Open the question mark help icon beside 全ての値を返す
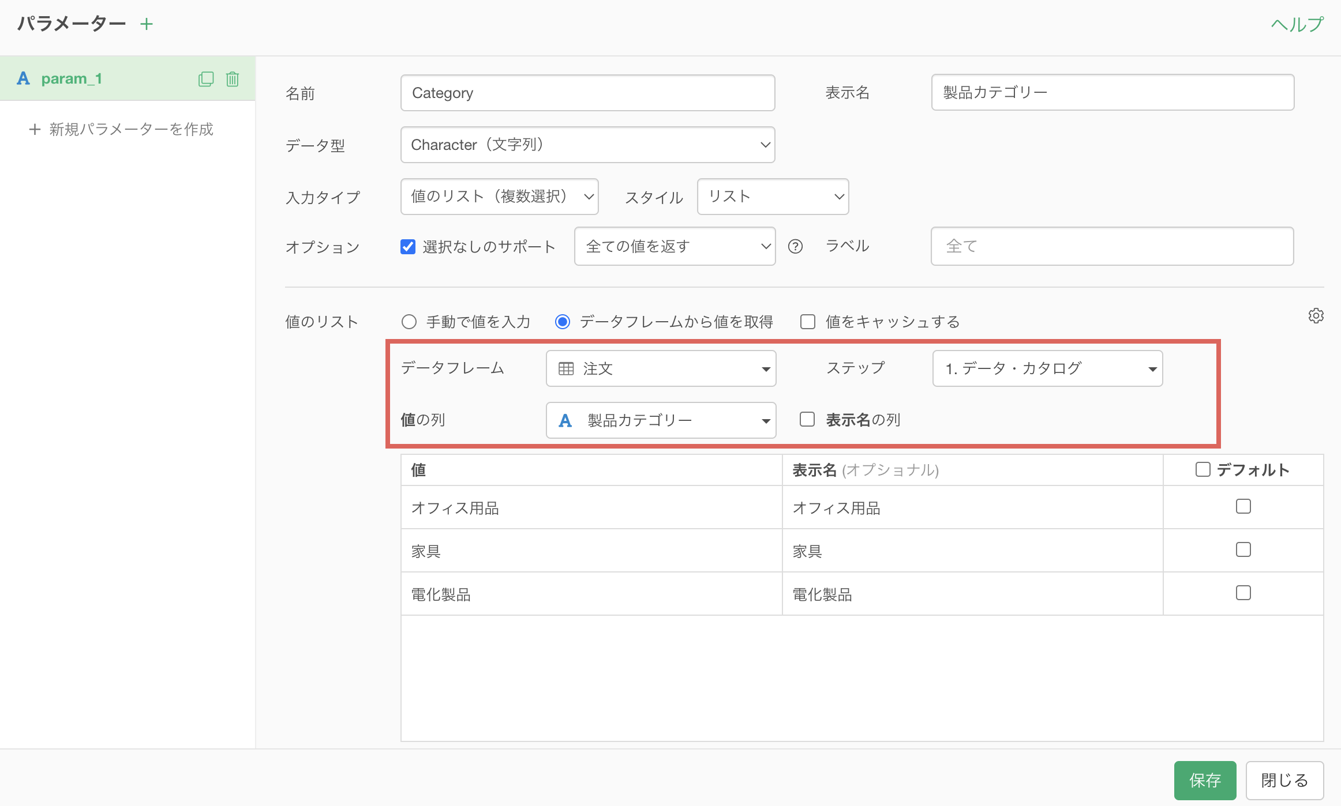 click(x=795, y=247)
